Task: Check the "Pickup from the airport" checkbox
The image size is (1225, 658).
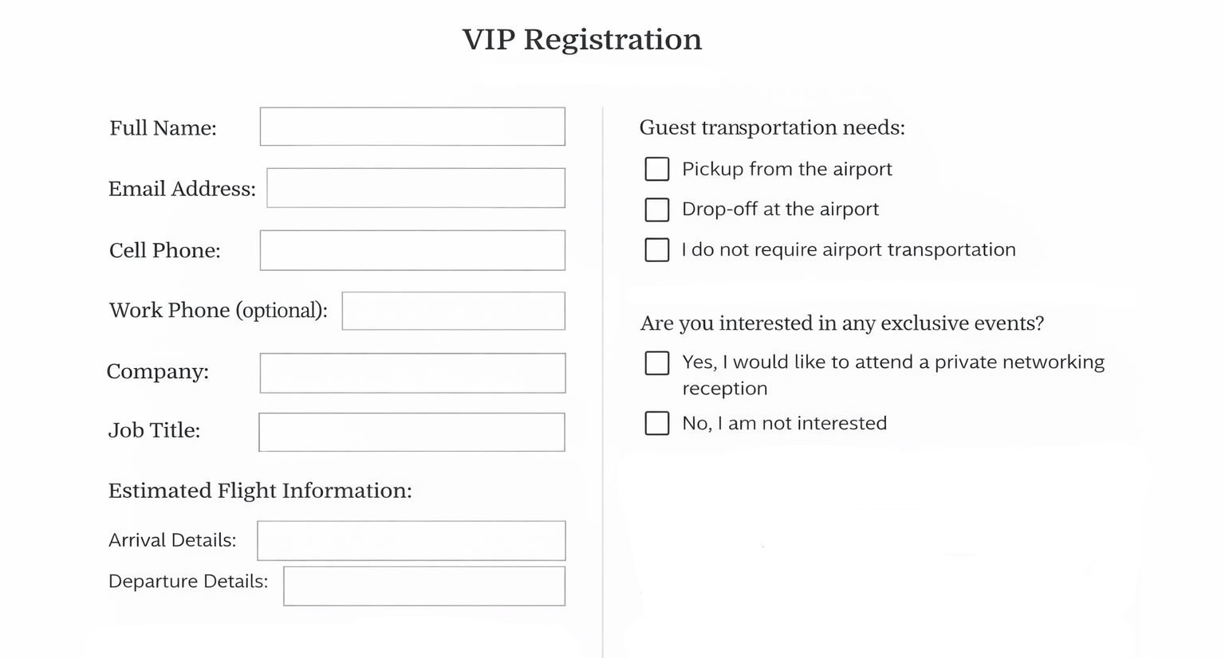Action: pyautogui.click(x=656, y=169)
